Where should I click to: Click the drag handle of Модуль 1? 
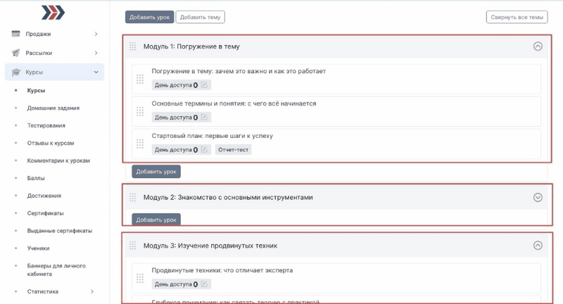point(133,46)
